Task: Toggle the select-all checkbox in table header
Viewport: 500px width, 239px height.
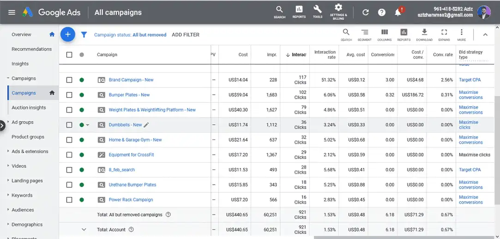Action: pos(69,55)
